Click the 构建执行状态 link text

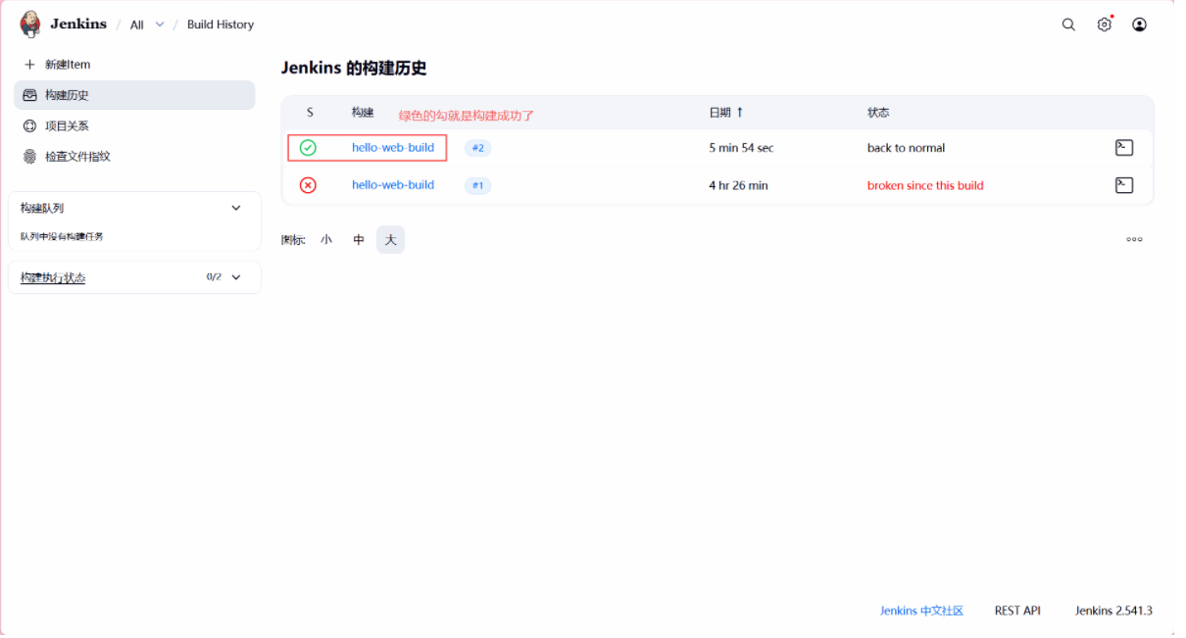(53, 278)
